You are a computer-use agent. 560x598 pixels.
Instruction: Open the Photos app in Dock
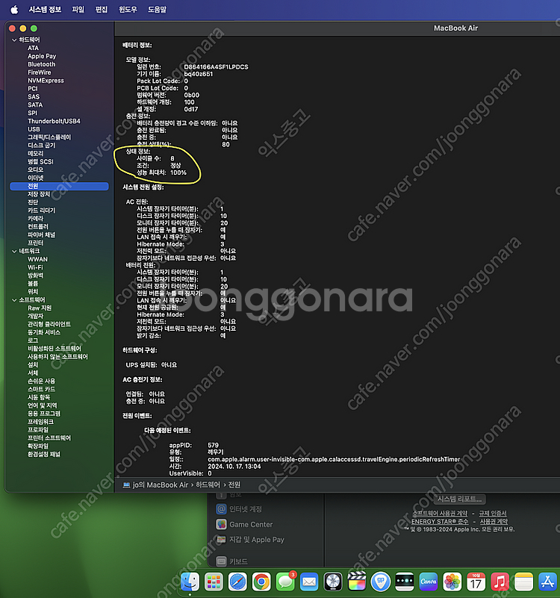pos(452,582)
